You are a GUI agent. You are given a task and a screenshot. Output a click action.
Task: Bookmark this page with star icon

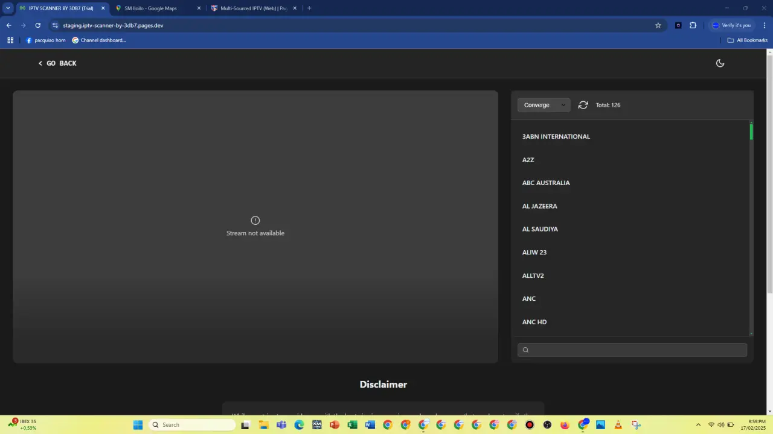pos(658,25)
